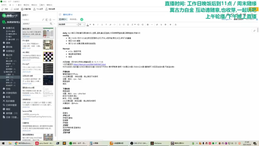Open the font size 10 dropdown
This screenshot has height=146, width=259.
point(82,25)
